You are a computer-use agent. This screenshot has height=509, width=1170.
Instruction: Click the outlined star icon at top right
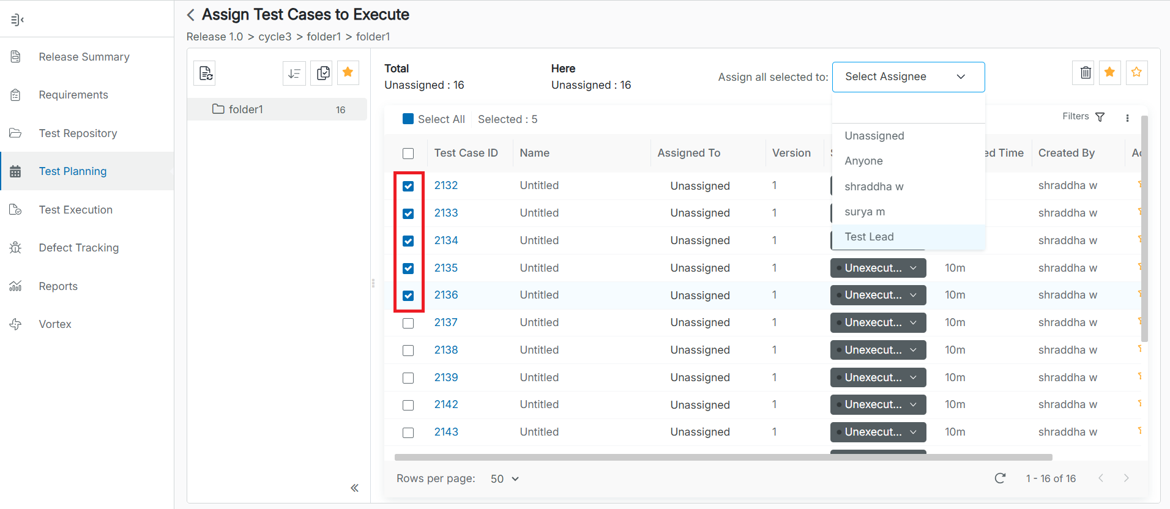(x=1136, y=73)
